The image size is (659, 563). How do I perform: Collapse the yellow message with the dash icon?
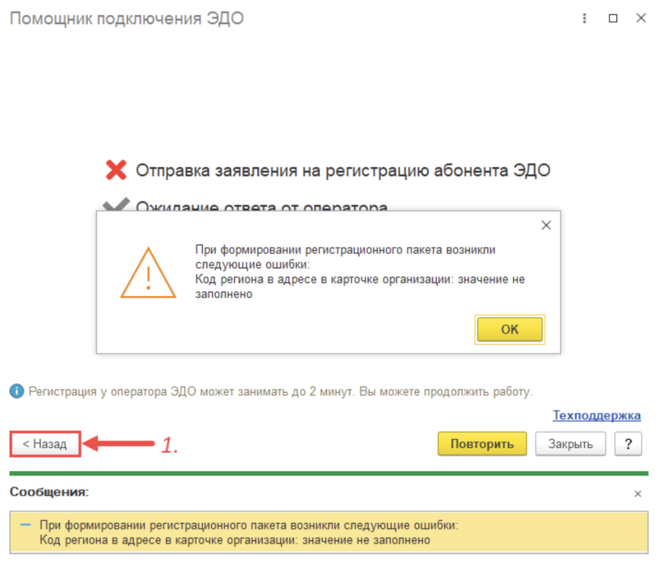26,525
